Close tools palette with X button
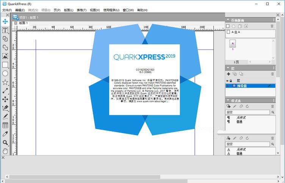 click(8, 15)
